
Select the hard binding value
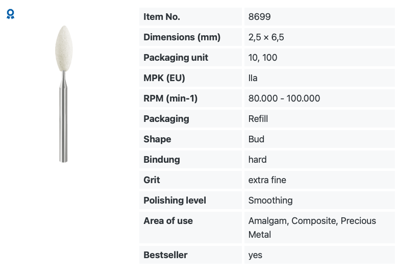tap(257, 160)
